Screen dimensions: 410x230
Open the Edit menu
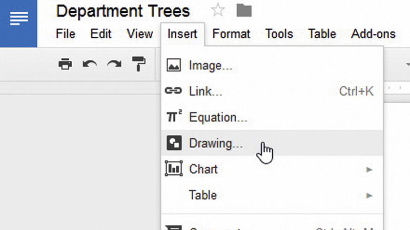click(x=101, y=34)
